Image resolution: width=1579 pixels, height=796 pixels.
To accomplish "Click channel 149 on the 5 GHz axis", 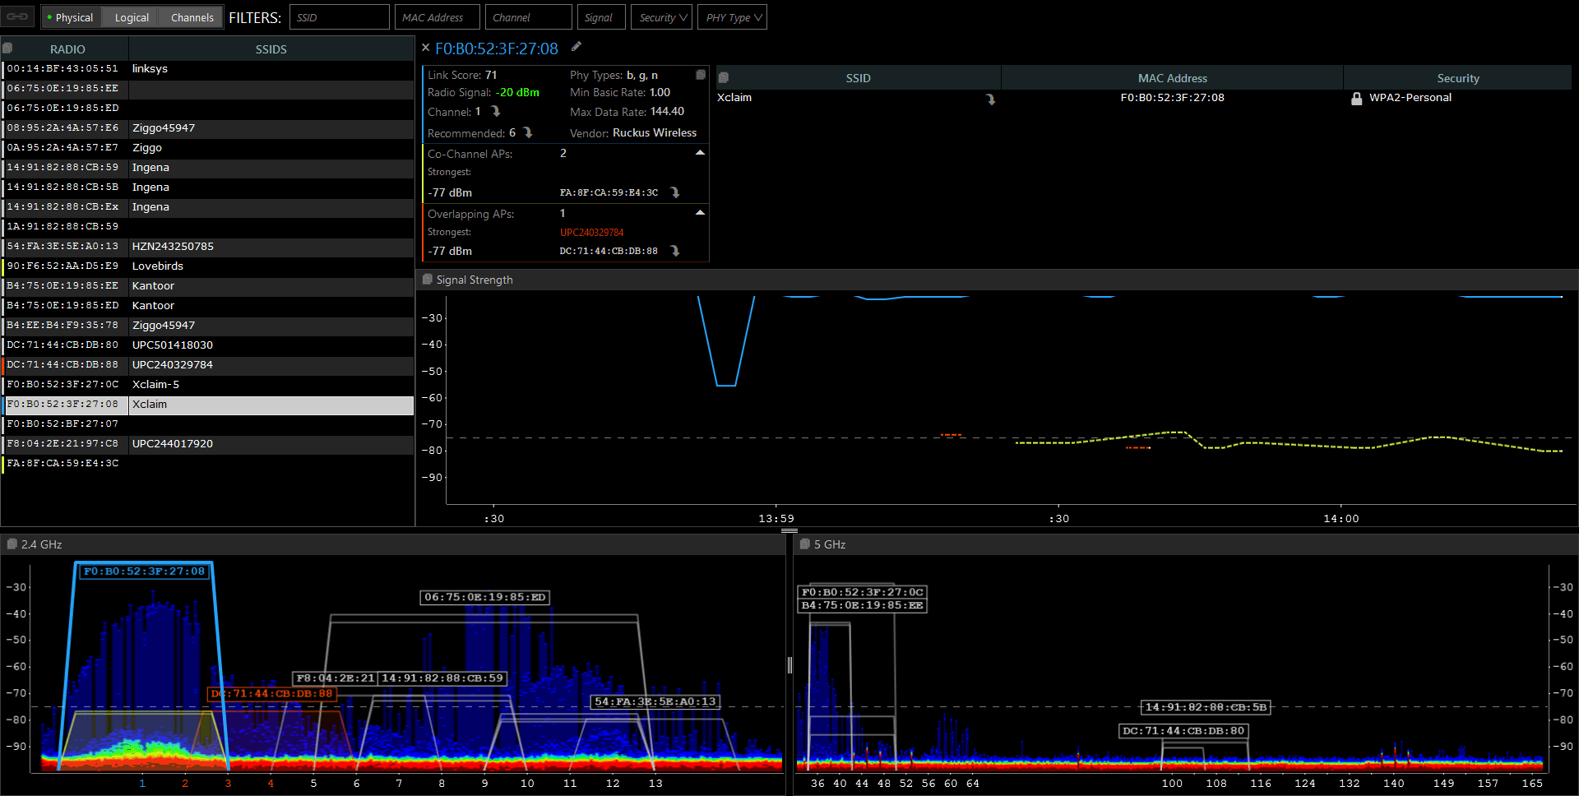I will 1443,784.
